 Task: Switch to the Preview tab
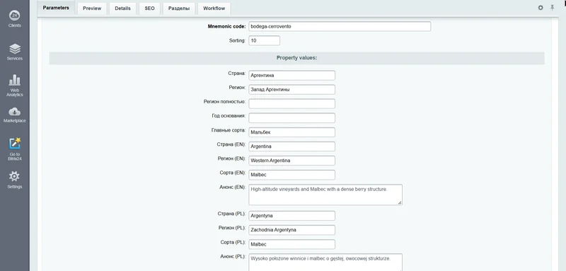92,8
